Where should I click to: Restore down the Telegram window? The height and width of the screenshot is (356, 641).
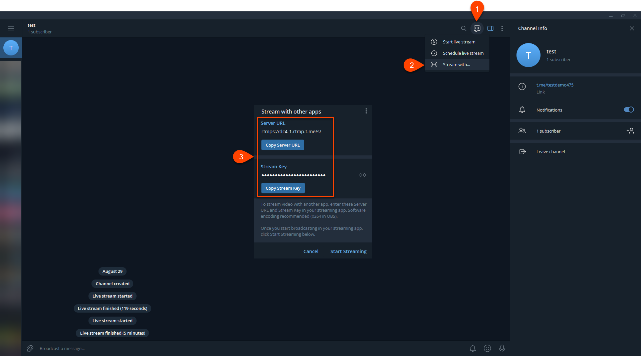(623, 16)
